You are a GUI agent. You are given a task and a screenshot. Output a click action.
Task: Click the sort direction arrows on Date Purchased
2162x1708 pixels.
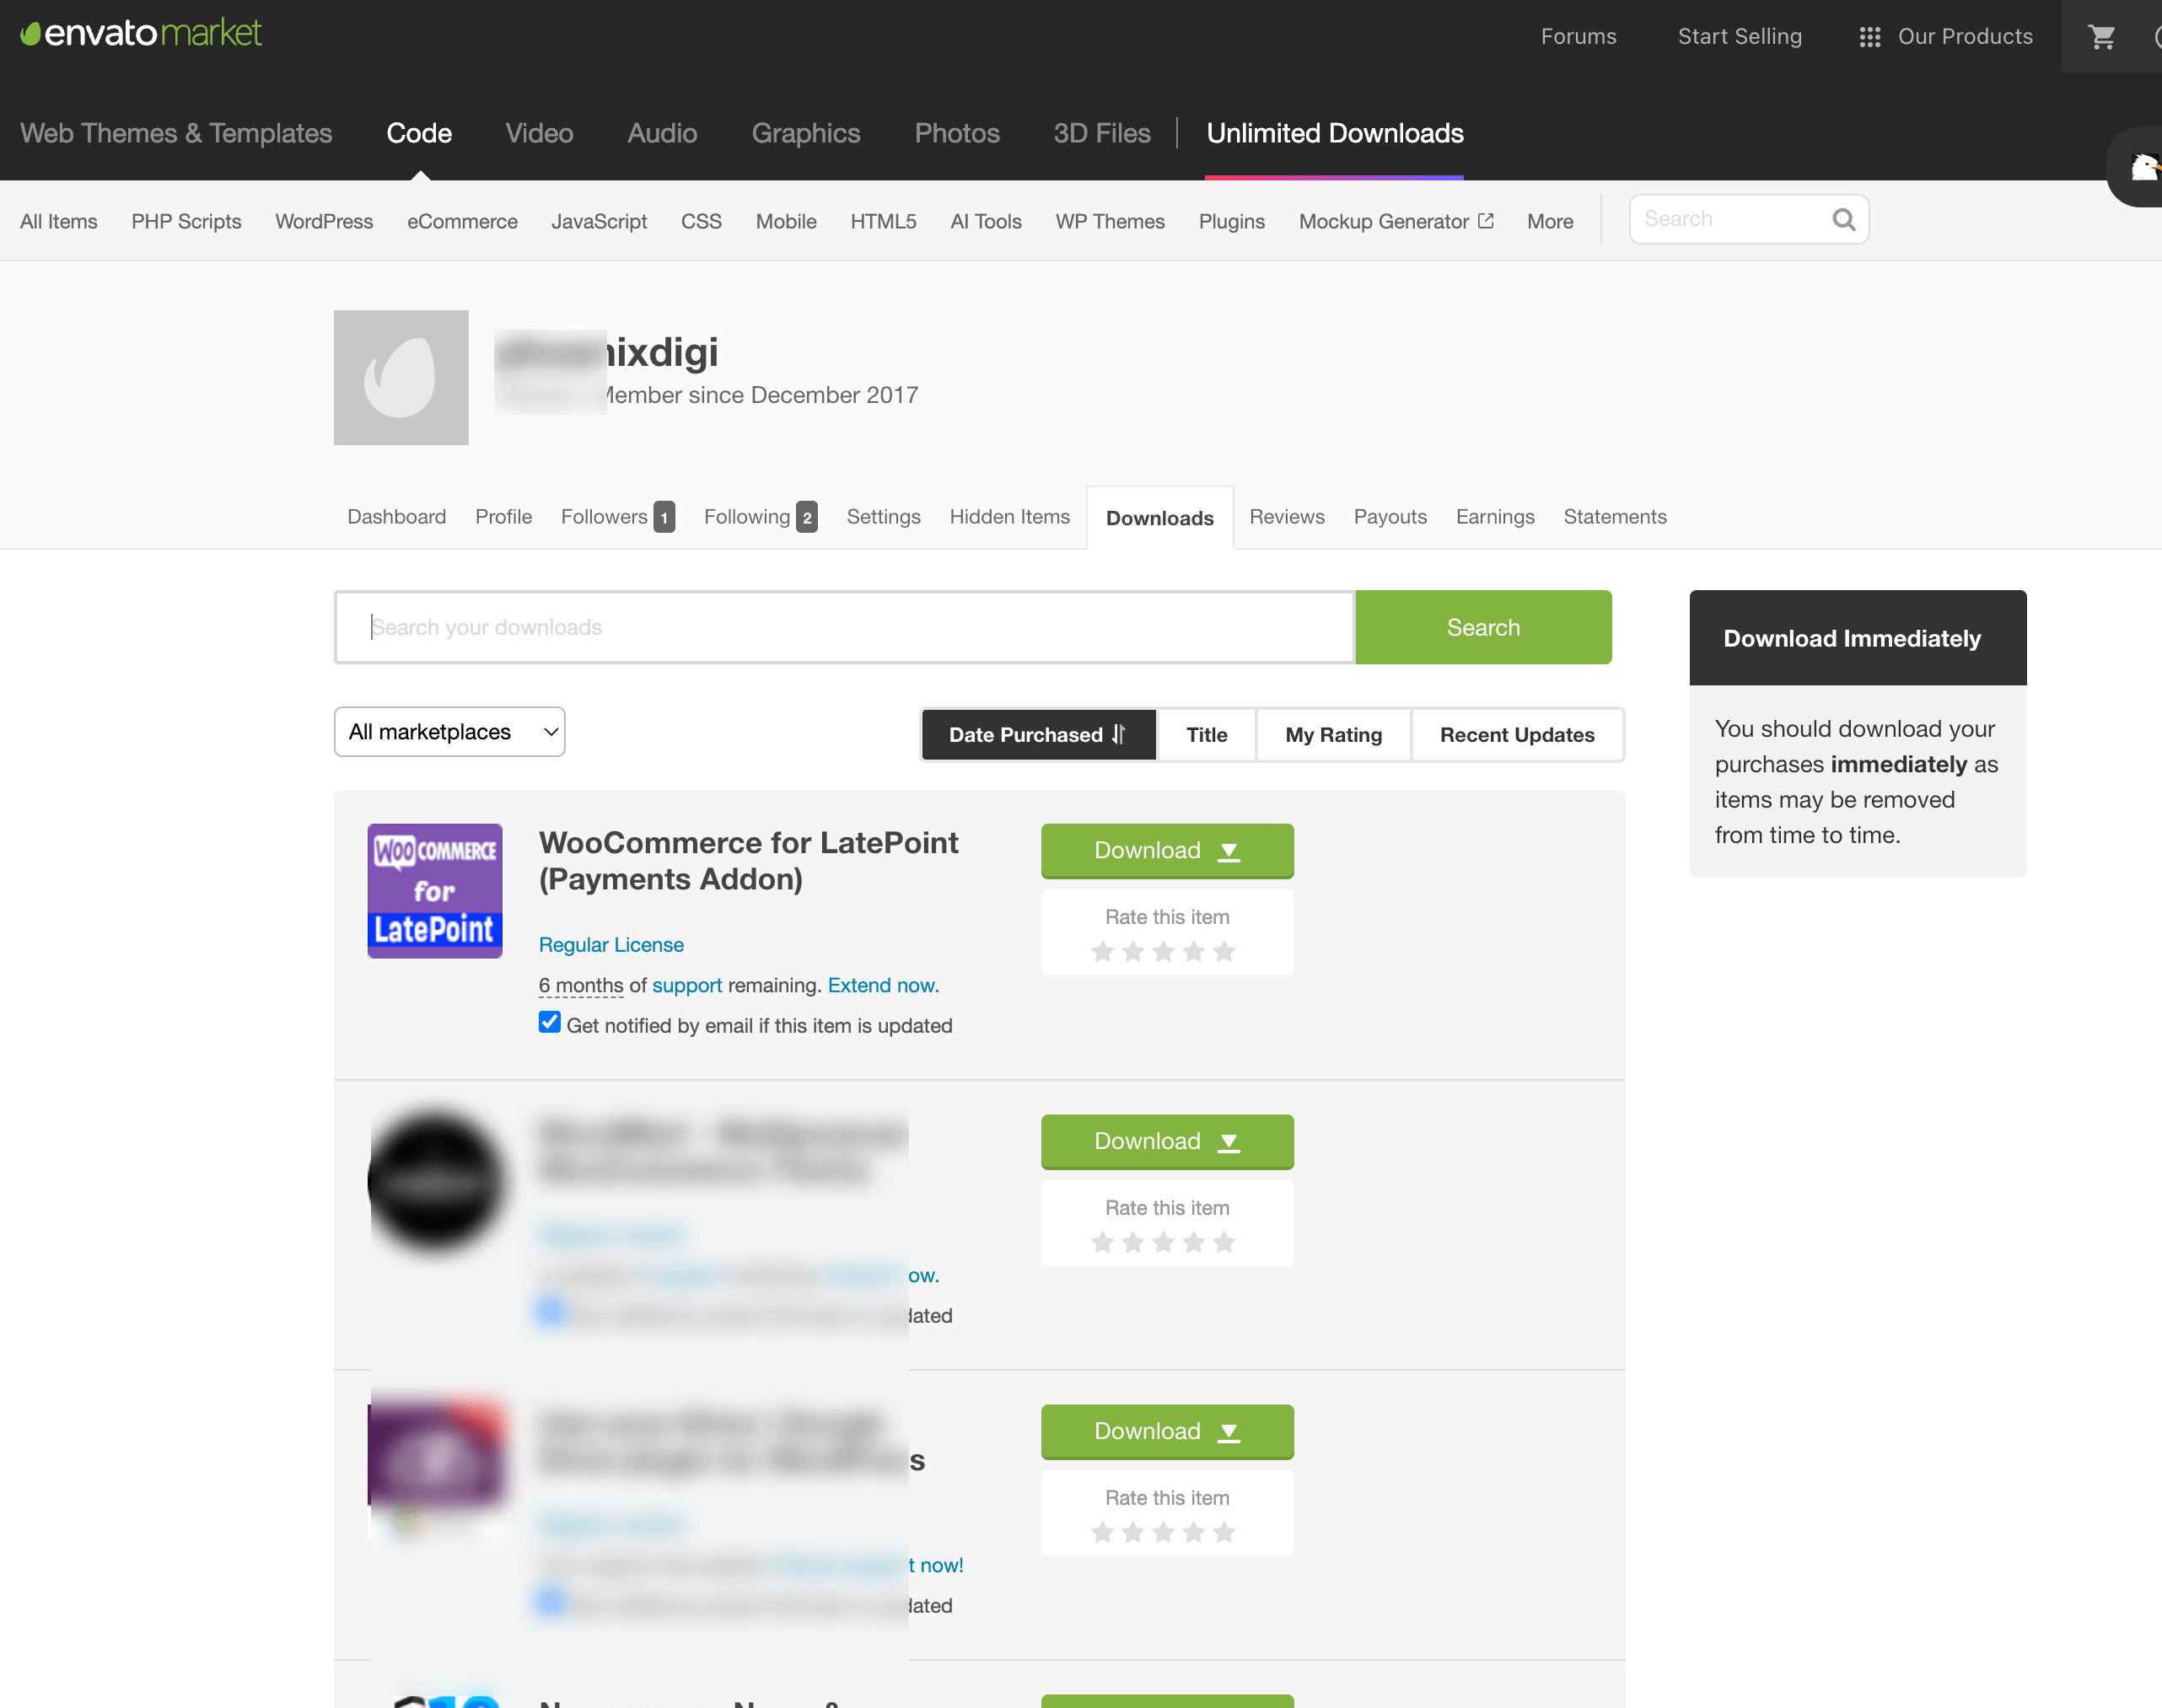pyautogui.click(x=1119, y=734)
